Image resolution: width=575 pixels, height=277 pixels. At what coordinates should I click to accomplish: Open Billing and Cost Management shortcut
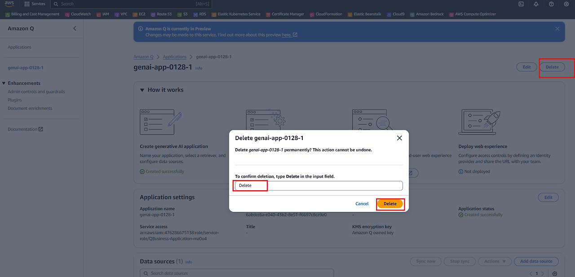coord(32,14)
